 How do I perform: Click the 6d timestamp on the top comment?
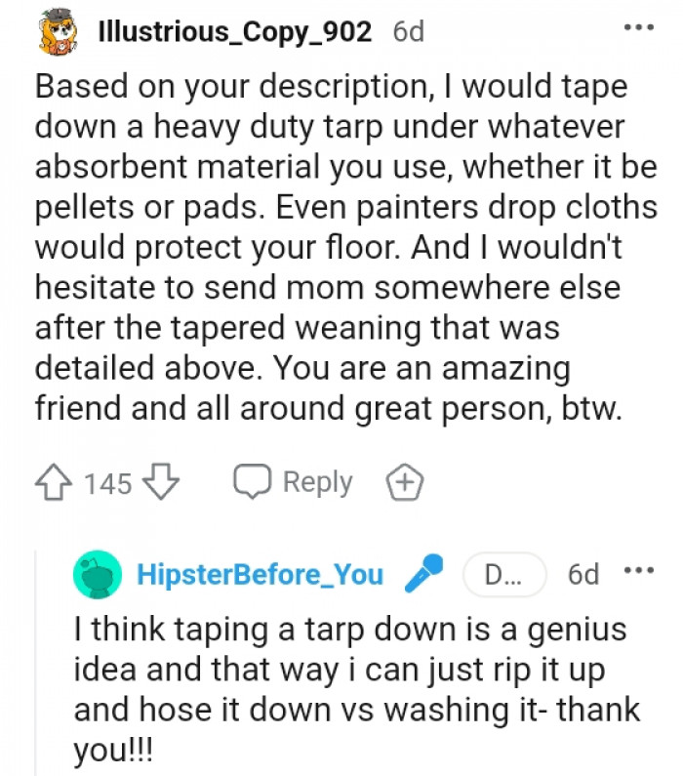click(x=408, y=31)
